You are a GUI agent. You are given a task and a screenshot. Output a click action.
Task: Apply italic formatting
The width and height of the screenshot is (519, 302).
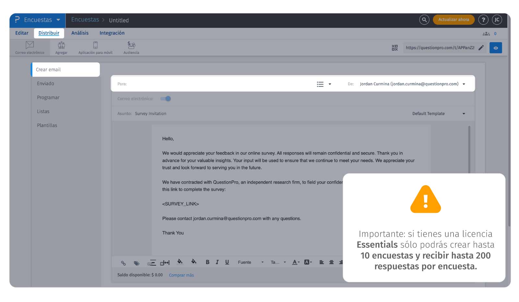click(x=217, y=262)
